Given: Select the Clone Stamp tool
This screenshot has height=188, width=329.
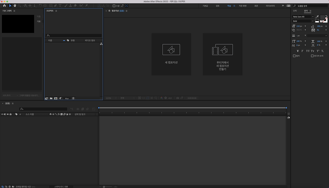Looking at the screenshot, I should tap(70, 6).
